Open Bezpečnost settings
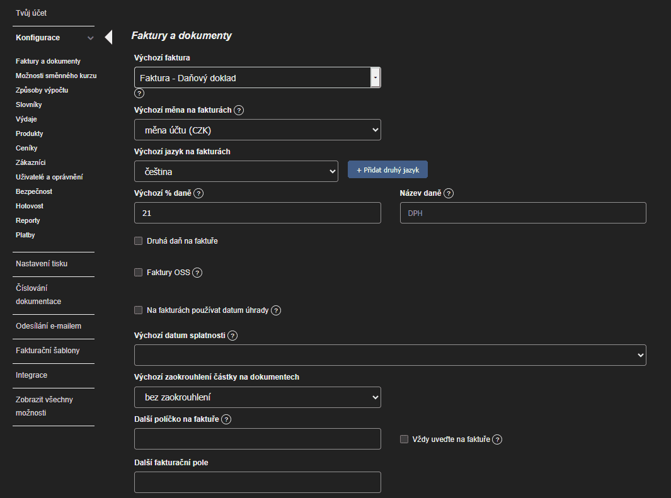The image size is (671, 498). [34, 191]
